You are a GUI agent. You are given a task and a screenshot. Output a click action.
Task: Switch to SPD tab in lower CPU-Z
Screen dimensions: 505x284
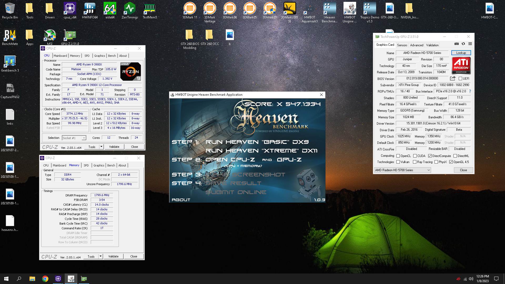pos(86,165)
